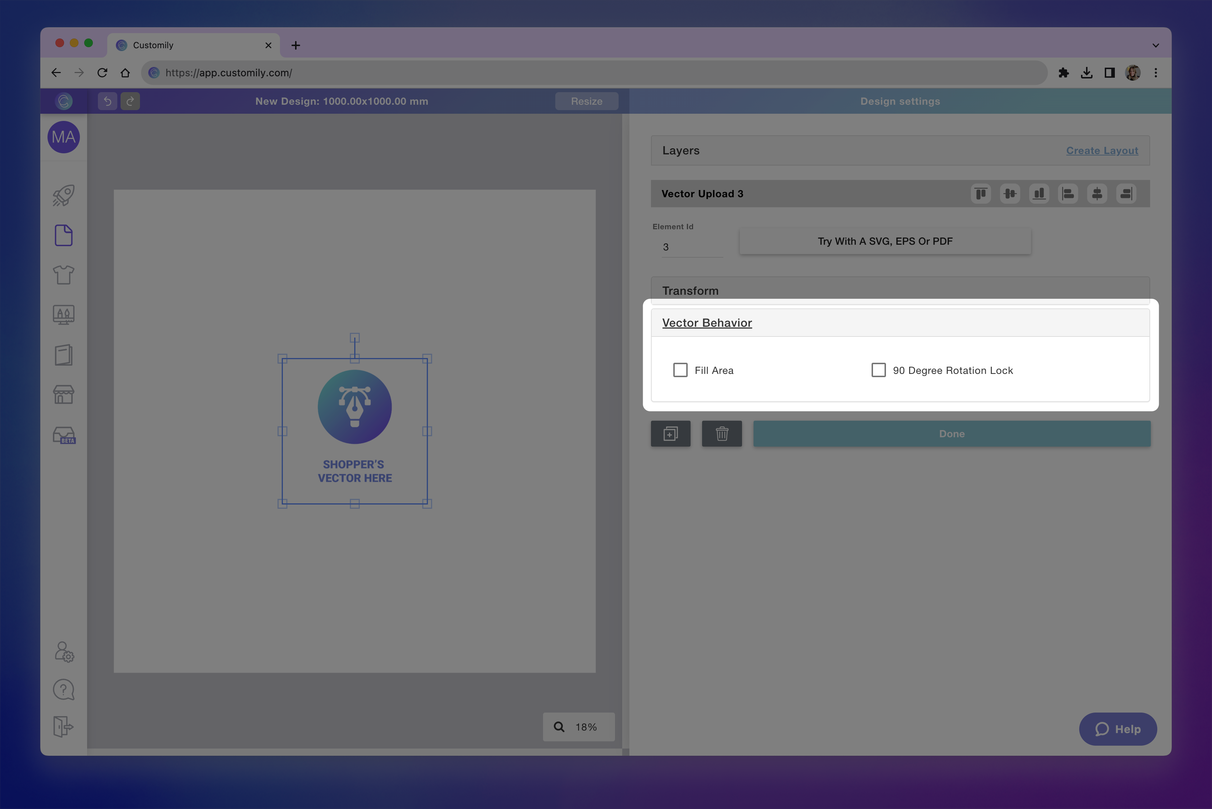
Task: Expand the Transform section
Action: 690,291
